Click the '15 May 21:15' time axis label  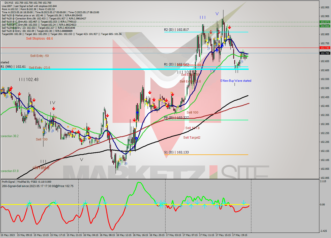click(74, 235)
